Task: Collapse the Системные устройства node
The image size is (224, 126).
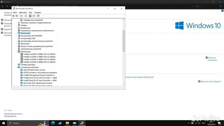Action: [16, 67]
